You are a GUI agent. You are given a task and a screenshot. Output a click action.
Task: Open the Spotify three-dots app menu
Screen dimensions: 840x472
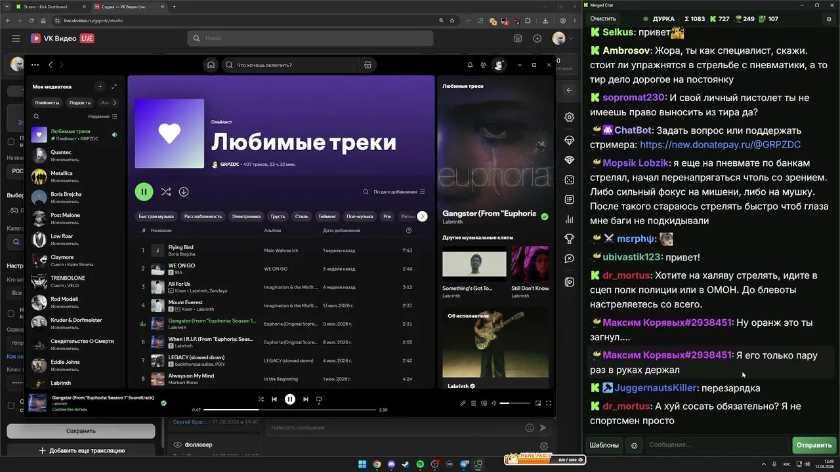pos(35,65)
